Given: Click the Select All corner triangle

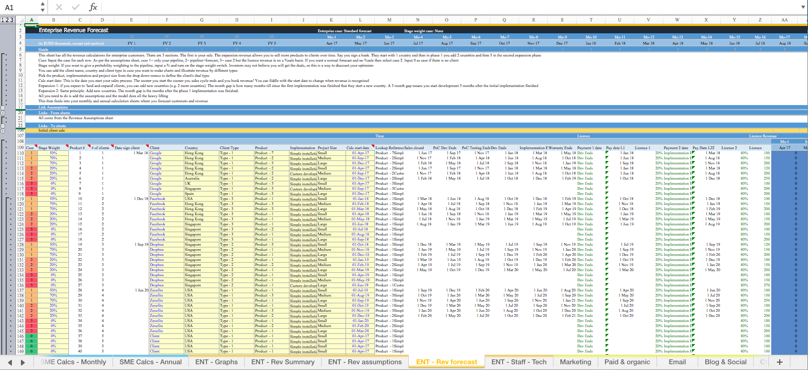Looking at the screenshot, I should [x=20, y=20].
